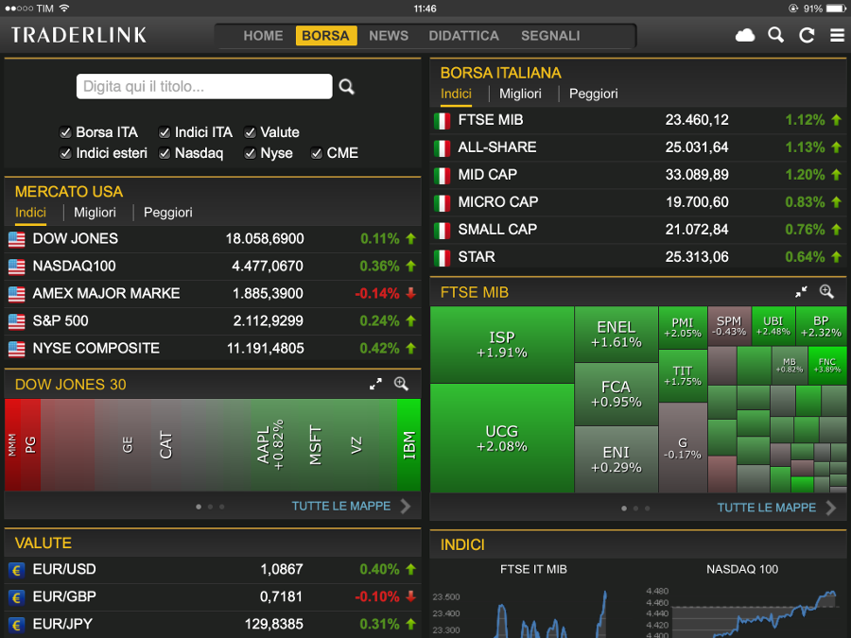Open the cloud icon in header
The image size is (851, 638).
pos(745,36)
